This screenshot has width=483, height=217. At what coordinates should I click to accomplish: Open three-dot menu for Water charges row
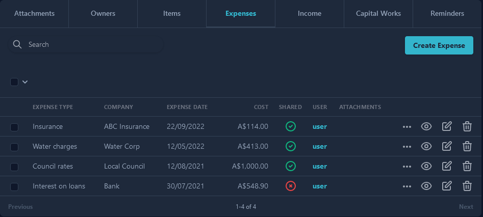click(x=406, y=147)
